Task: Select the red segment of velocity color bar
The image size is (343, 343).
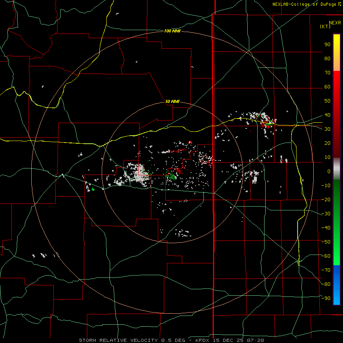Action: (337, 114)
